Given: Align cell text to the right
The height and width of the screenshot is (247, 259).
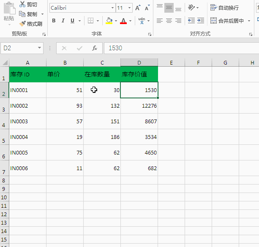Looking at the screenshot, I should pyautogui.click(x=178, y=21).
